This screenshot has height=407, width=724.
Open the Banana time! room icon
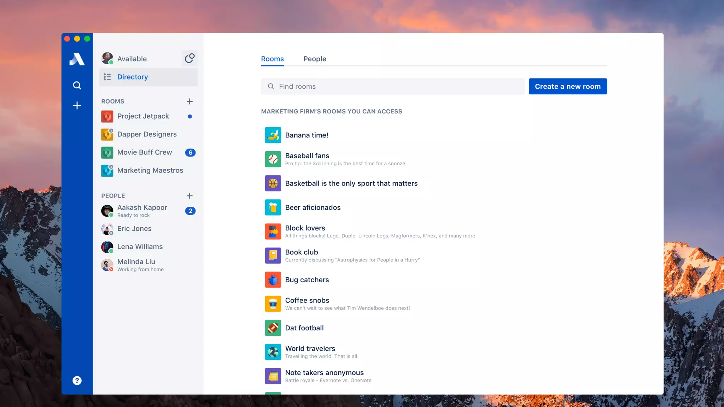(x=273, y=135)
